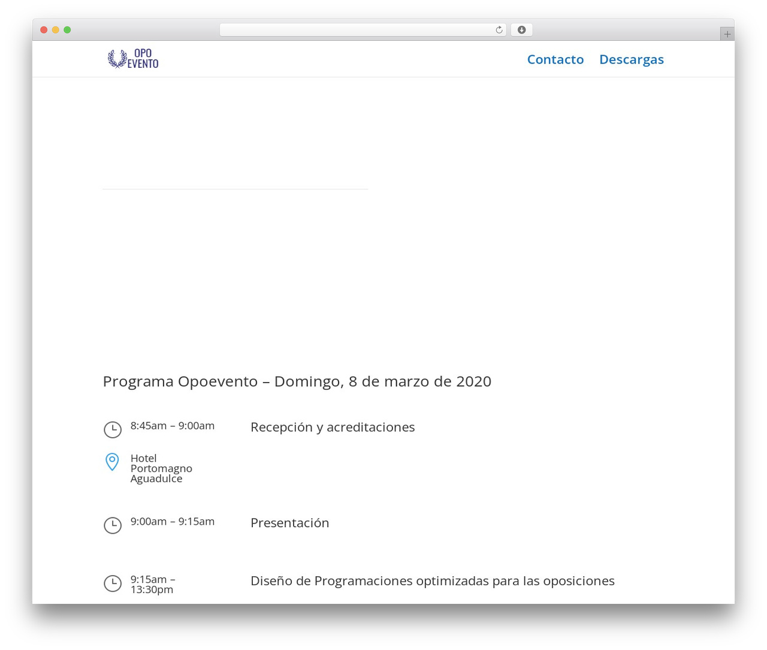Click the Hotel Portomagno Aguadulce location text

161,468
